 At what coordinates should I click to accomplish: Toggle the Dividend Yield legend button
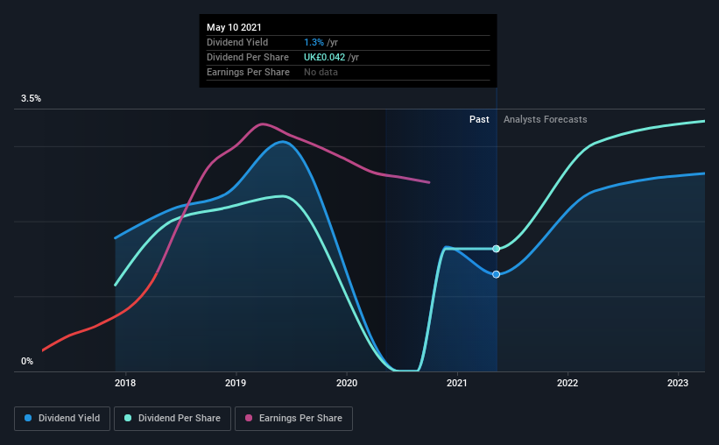(x=62, y=419)
